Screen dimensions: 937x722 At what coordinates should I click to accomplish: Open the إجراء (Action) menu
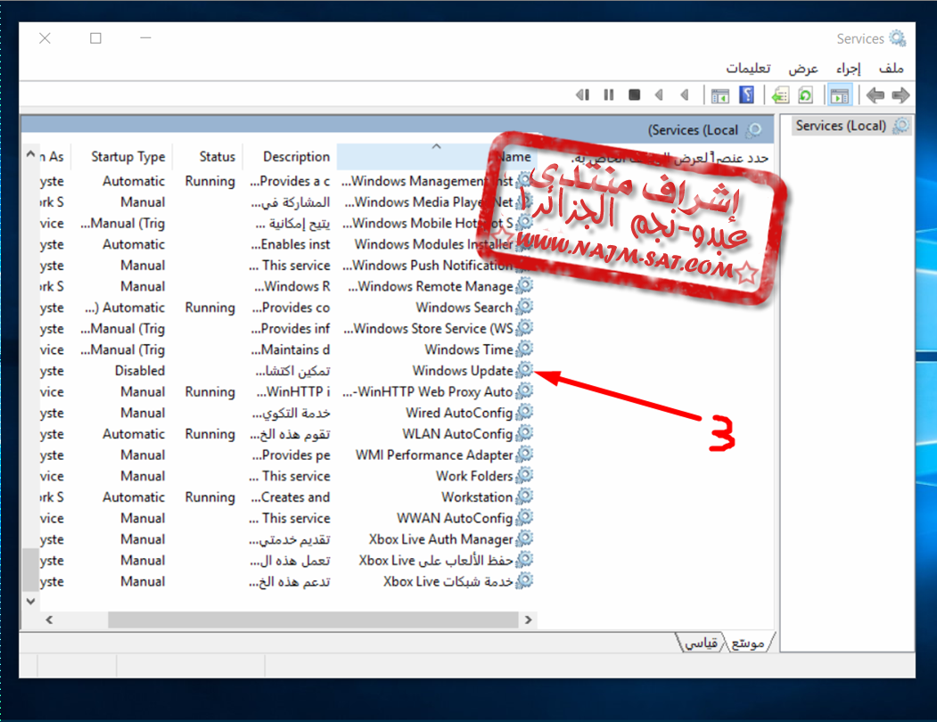pyautogui.click(x=846, y=69)
